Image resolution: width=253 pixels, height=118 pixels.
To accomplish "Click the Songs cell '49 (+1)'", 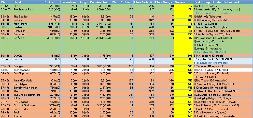I will pos(83,45).
